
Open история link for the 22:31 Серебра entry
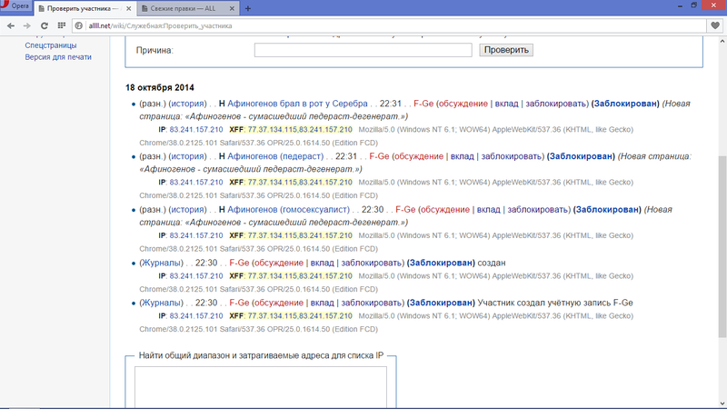click(187, 104)
